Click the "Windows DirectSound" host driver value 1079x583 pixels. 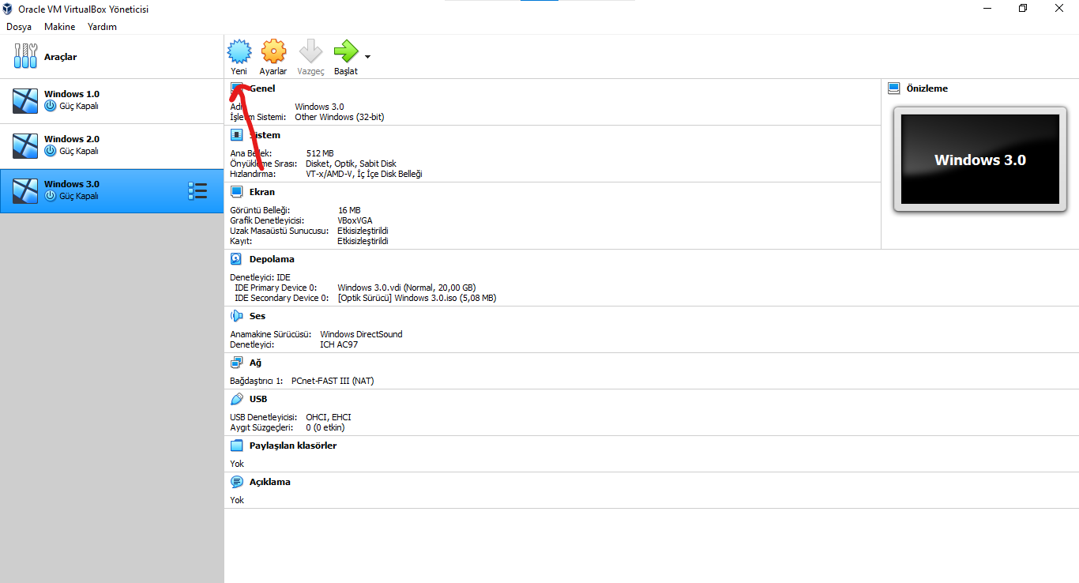[361, 334]
